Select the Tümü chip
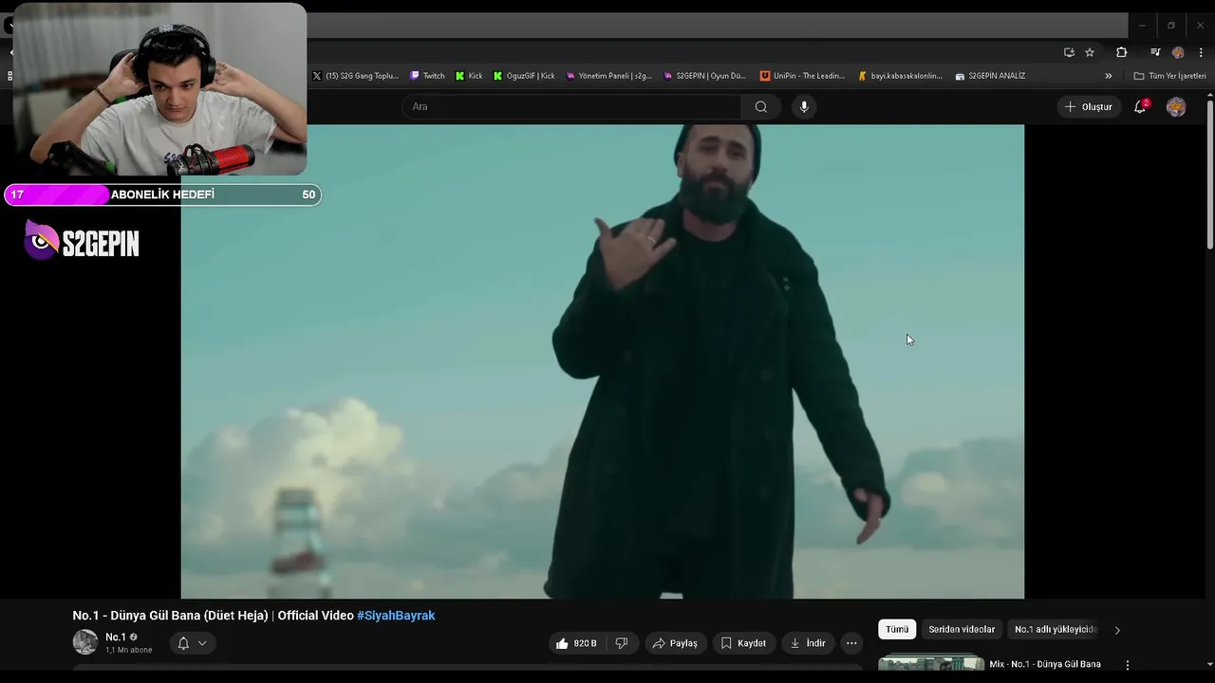Viewport: 1215px width, 683px height. pos(897,630)
